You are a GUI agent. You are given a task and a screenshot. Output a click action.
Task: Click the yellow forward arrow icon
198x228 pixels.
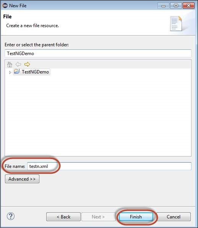tap(27, 64)
